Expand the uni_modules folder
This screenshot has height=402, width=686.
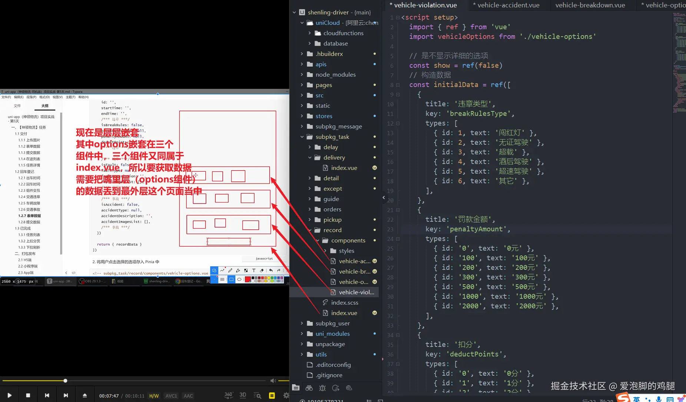[x=302, y=334]
